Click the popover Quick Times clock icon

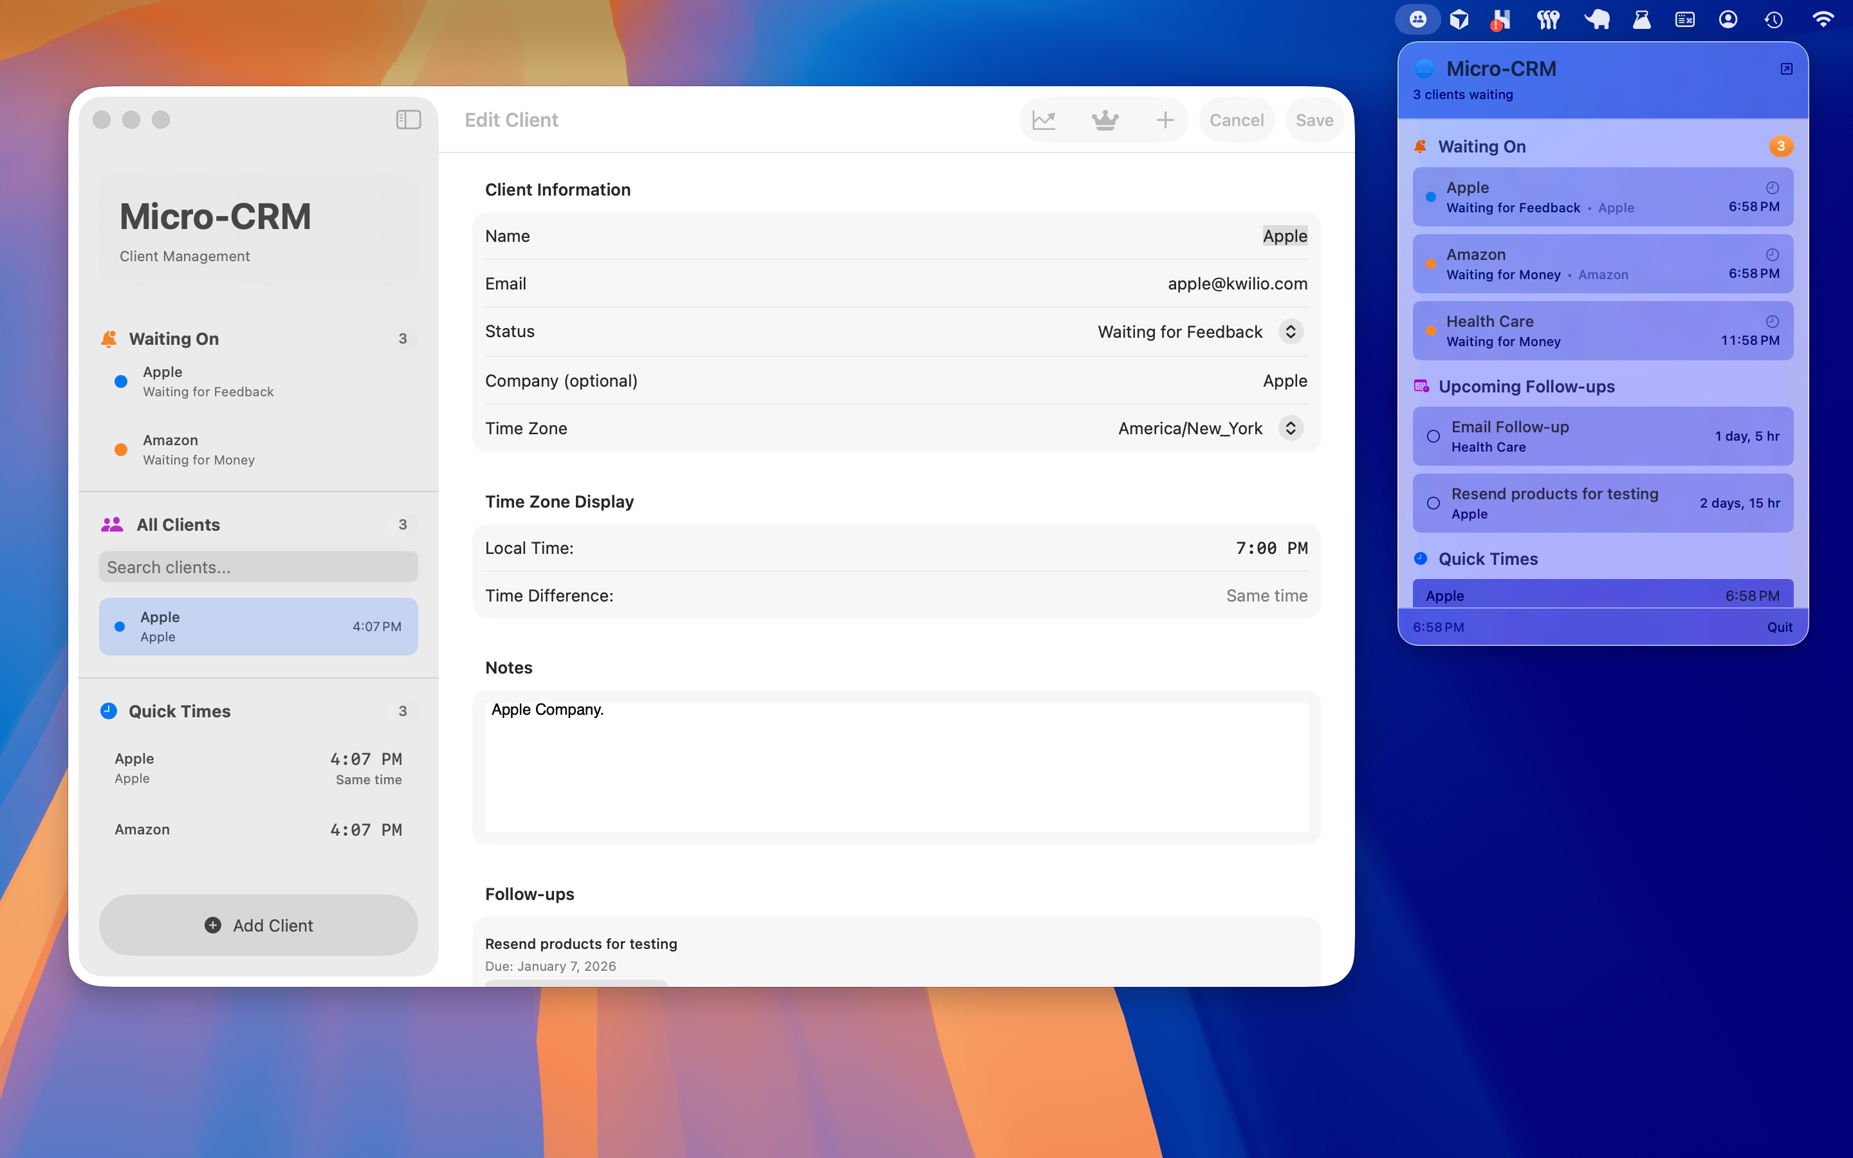coord(1421,558)
